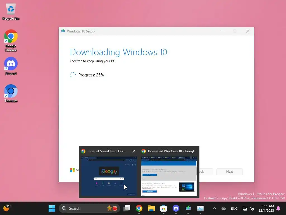Image resolution: width=286 pixels, height=215 pixels.
Task: Click the Internet Speed Test preview title
Action: (x=106, y=151)
